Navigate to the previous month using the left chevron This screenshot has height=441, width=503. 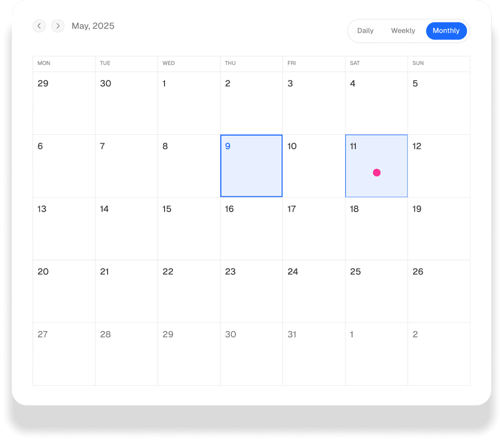pyautogui.click(x=39, y=26)
